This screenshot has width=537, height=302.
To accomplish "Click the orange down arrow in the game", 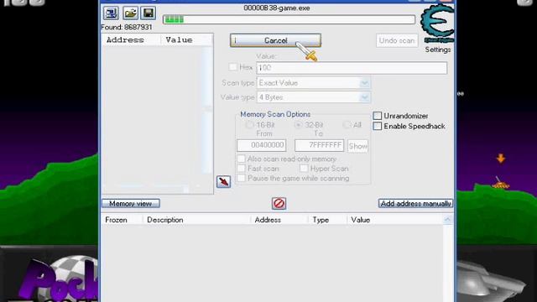I will pos(501,159).
